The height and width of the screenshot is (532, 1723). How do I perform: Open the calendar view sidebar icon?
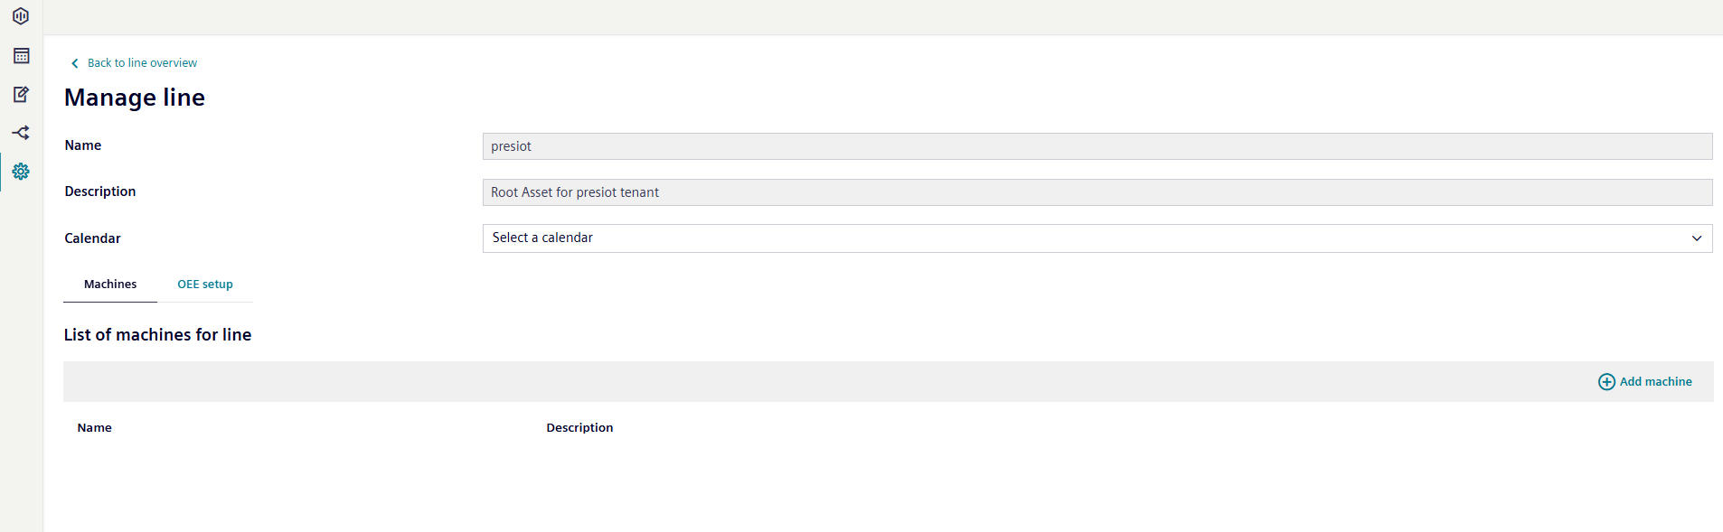click(x=22, y=56)
